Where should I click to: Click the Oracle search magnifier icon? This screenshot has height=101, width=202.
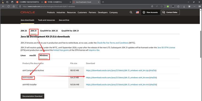[x=131, y=12]
